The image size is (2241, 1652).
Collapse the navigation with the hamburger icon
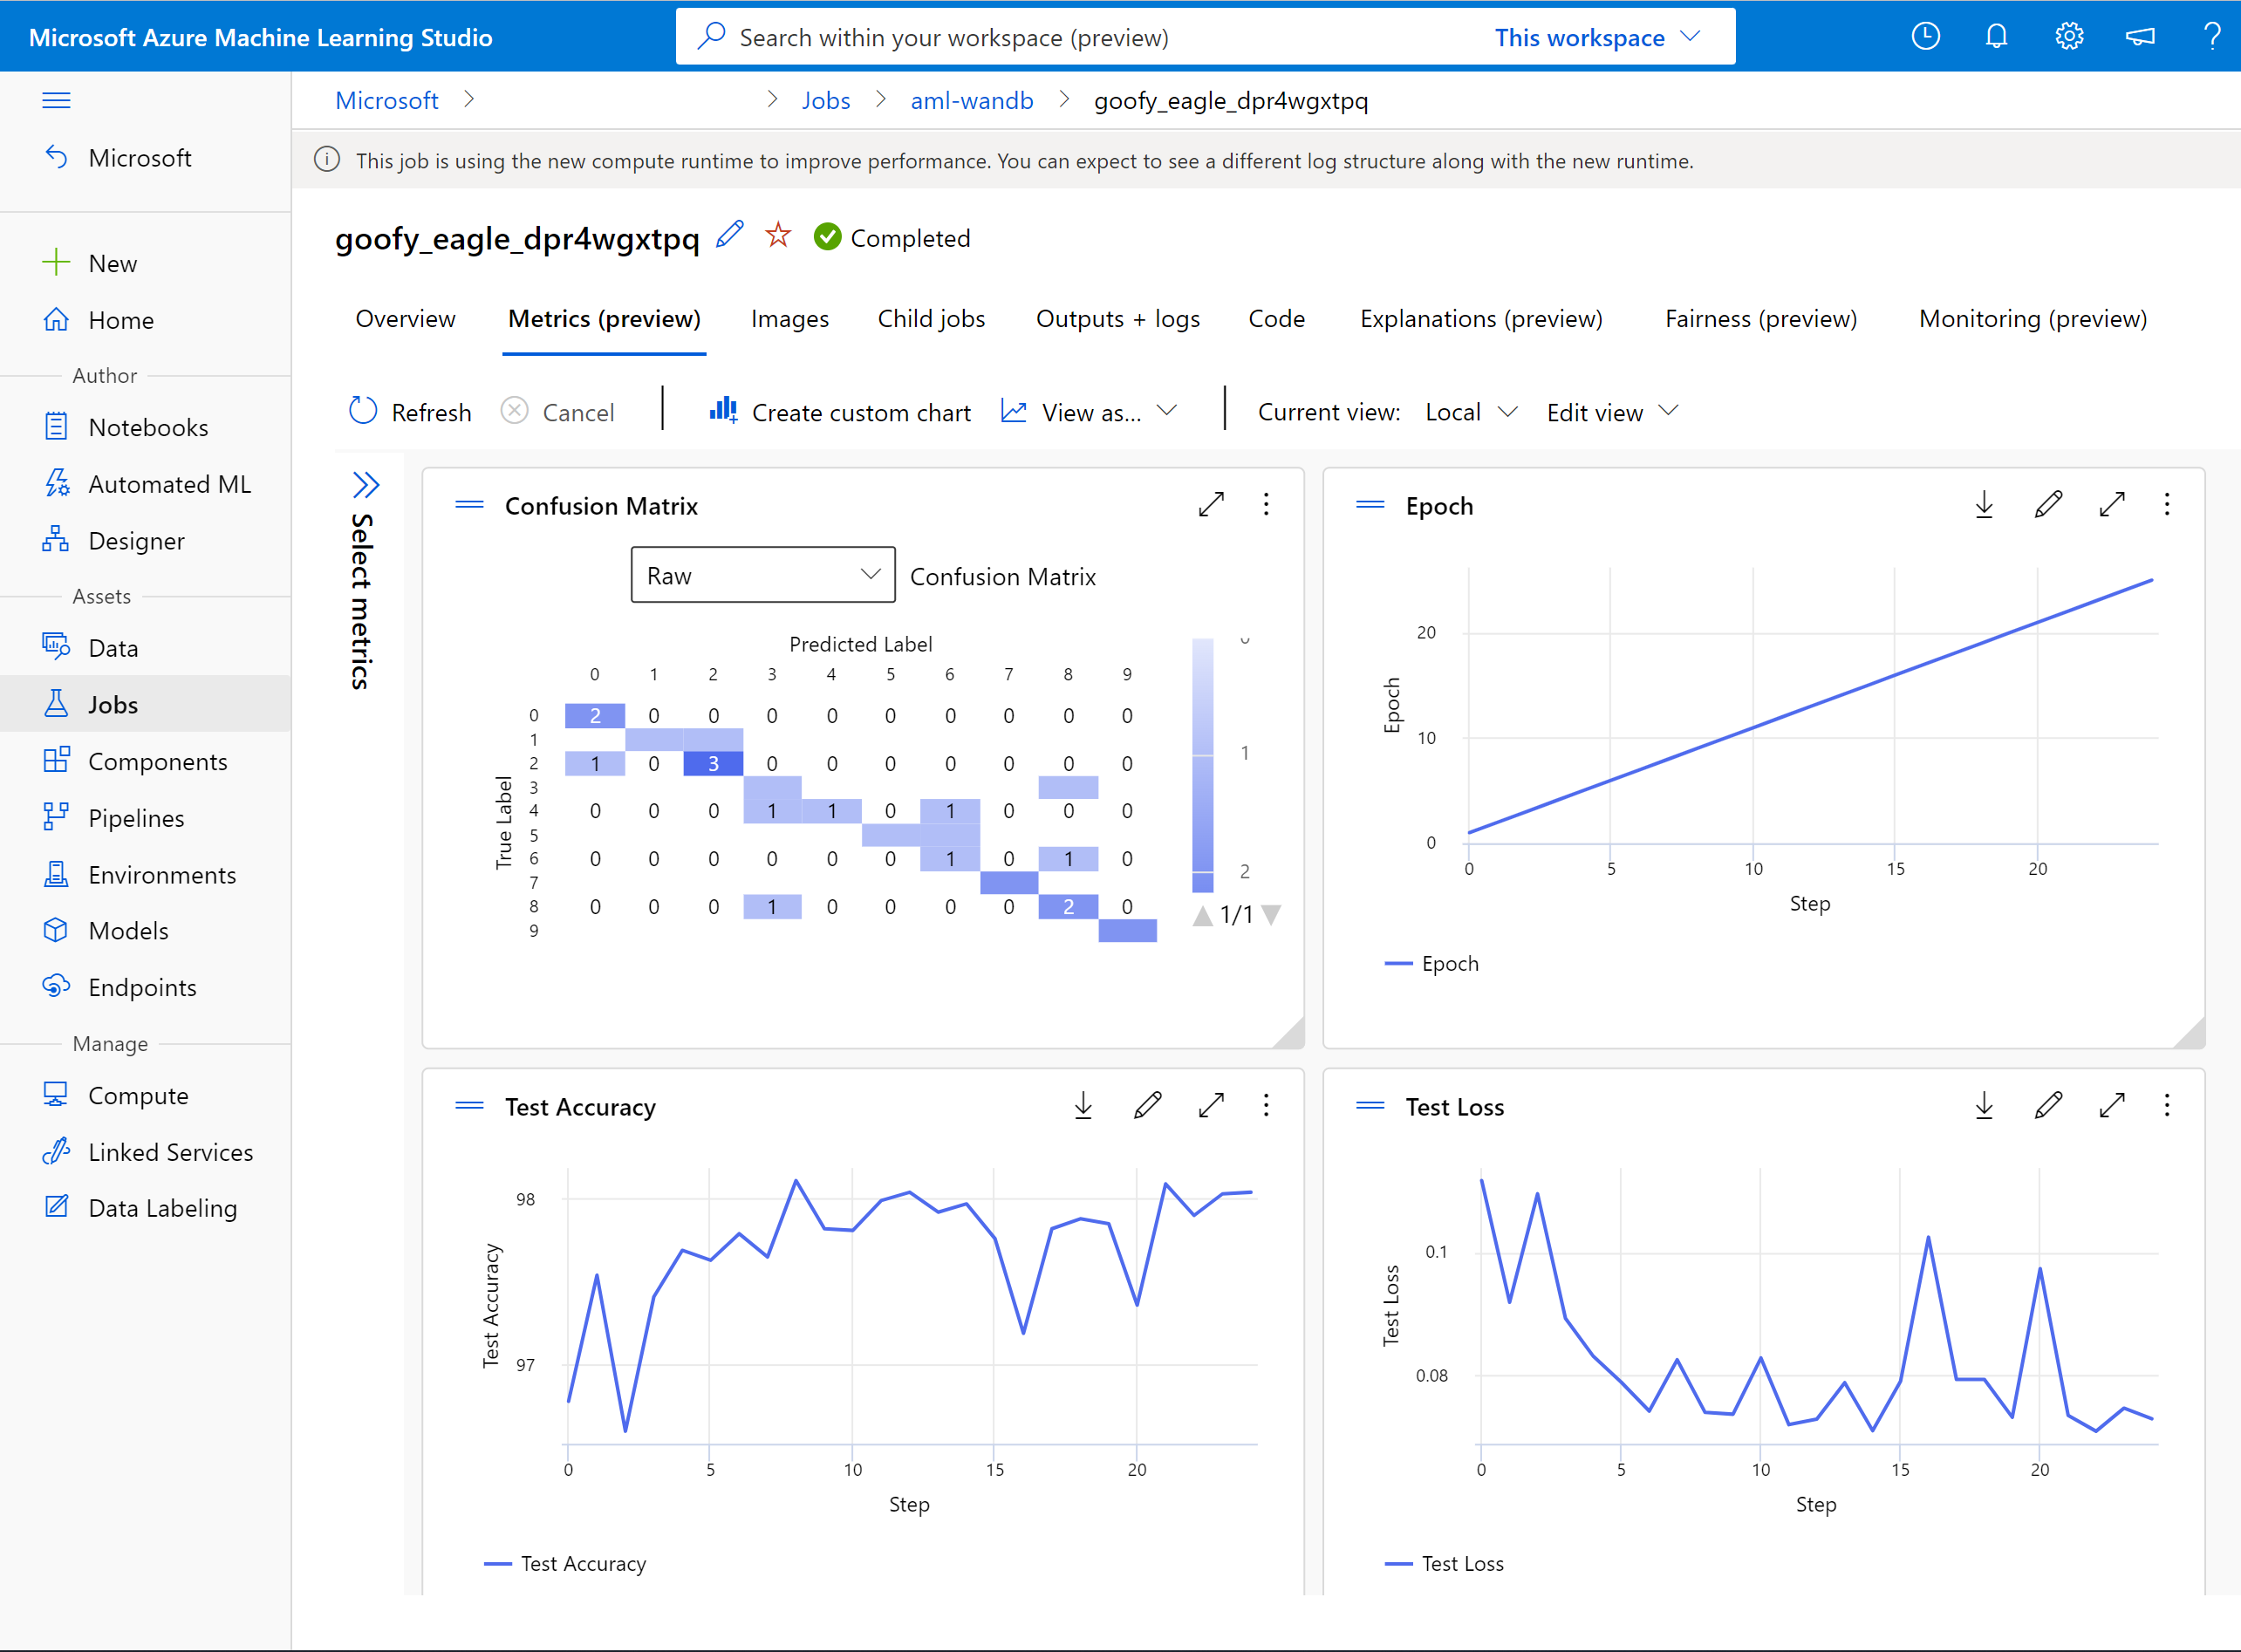[57, 99]
